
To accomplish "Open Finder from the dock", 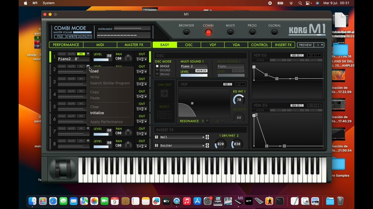I will click(32, 201).
